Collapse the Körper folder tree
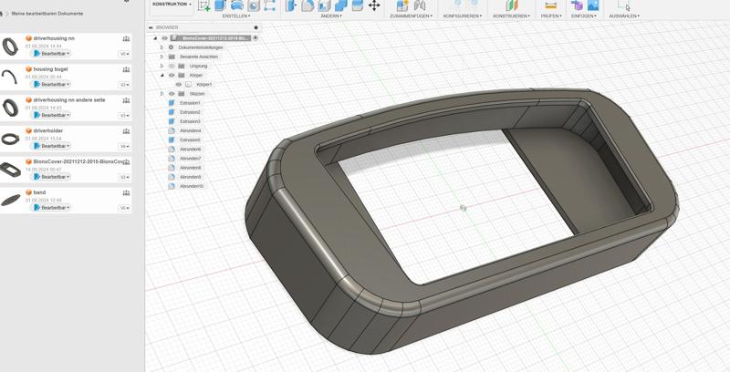730x372 pixels. (x=162, y=75)
